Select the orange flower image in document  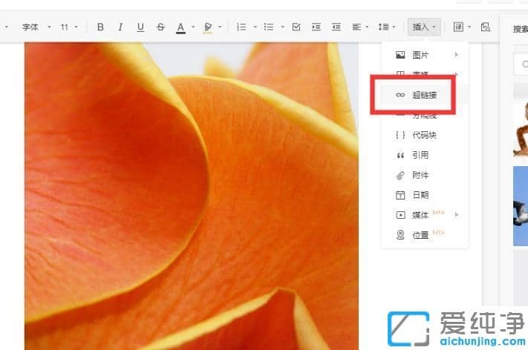192,196
